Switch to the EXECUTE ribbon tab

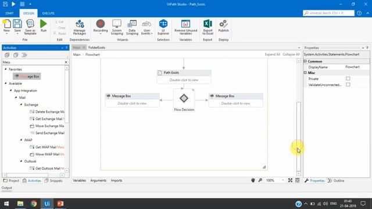coord(48,13)
